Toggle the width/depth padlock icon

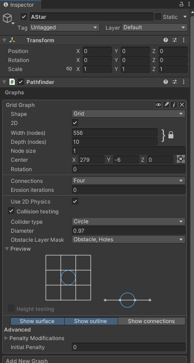[171, 135]
